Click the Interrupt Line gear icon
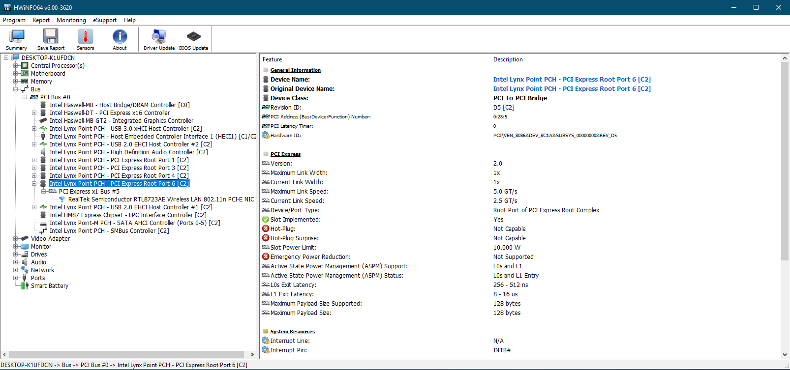 coord(266,341)
